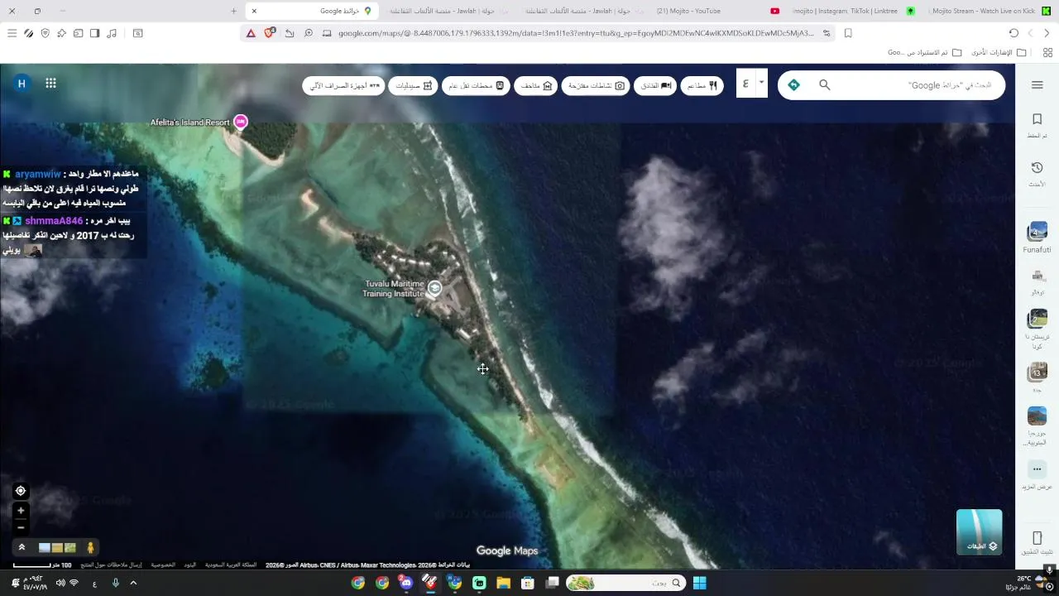Zoom out the map with minus button
Image resolution: width=1059 pixels, height=596 pixels.
(21, 527)
